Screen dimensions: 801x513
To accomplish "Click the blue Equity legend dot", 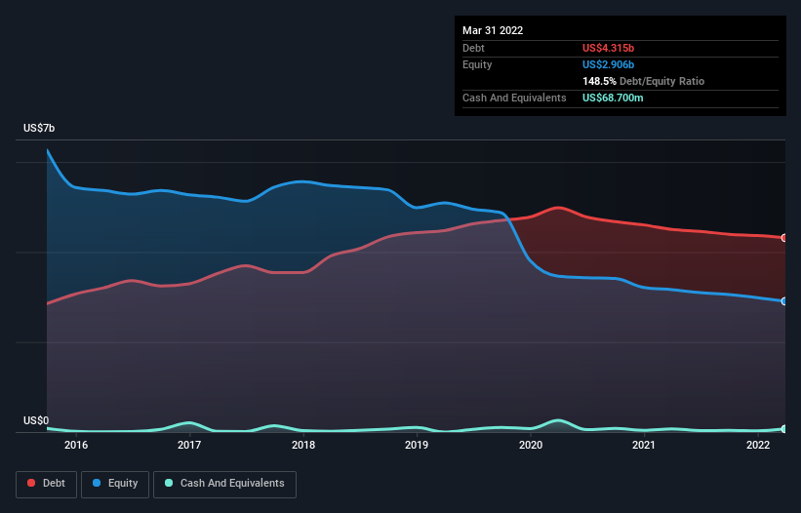I will click(x=97, y=483).
